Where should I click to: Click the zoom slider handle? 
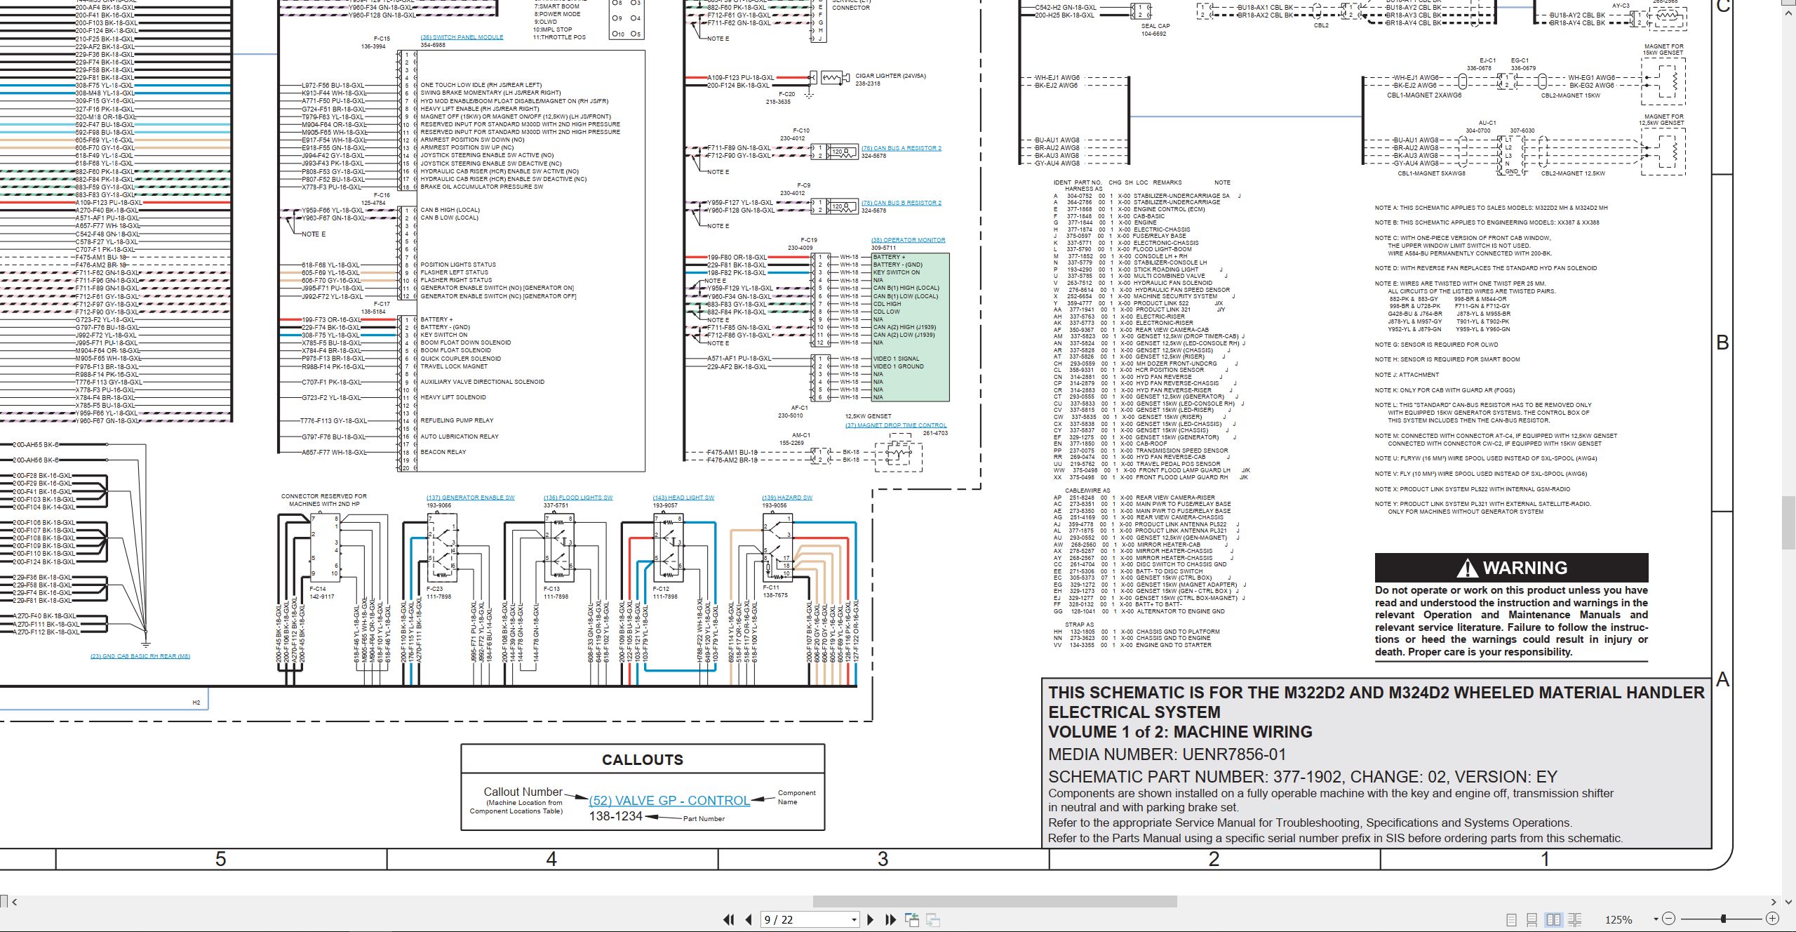(1723, 919)
